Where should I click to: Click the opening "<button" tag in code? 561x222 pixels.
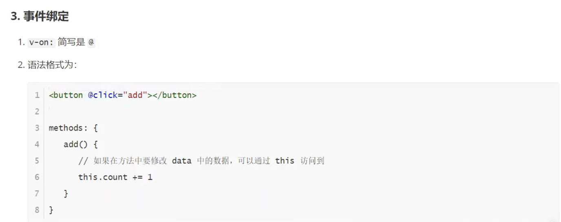click(x=66, y=95)
